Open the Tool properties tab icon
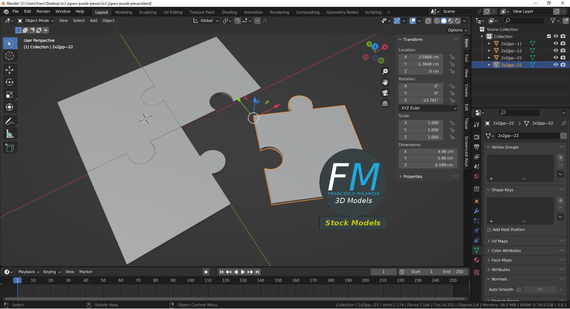The width and height of the screenshot is (570, 309). [476, 125]
